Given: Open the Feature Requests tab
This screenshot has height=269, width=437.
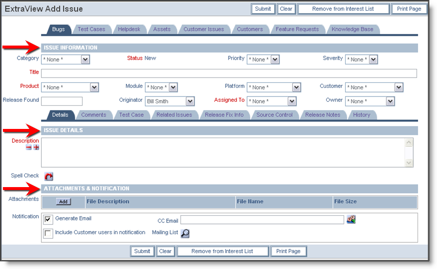Looking at the screenshot, I should click(297, 29).
